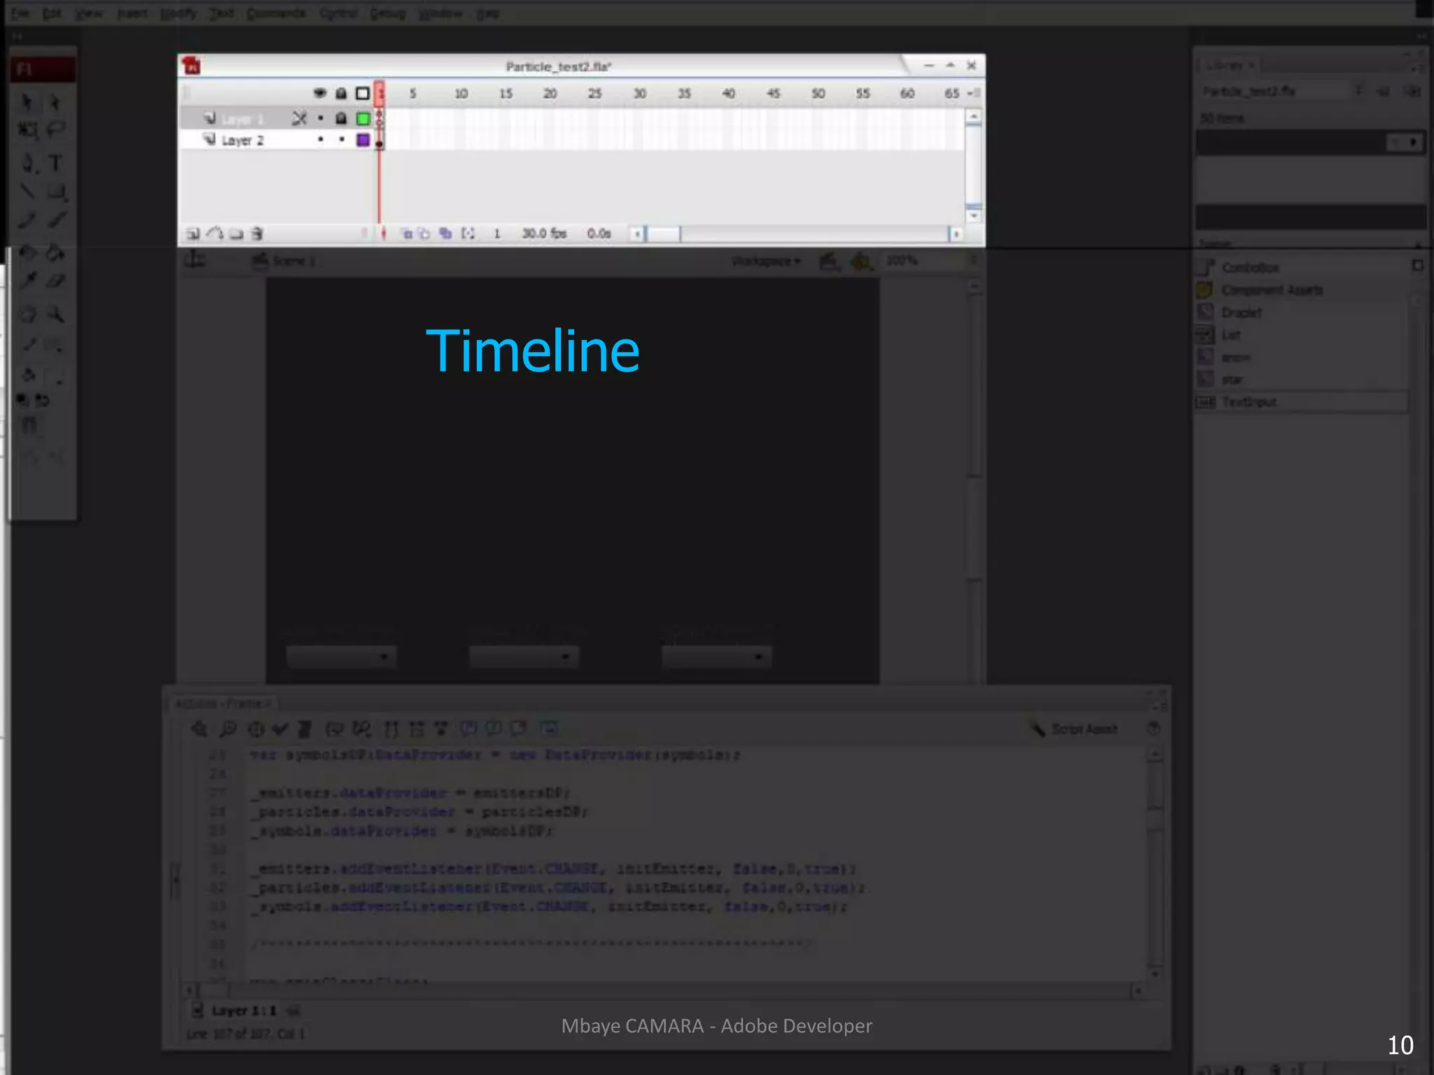This screenshot has width=1434, height=1075.
Task: Toggle lock all layers header icon
Action: tap(341, 93)
